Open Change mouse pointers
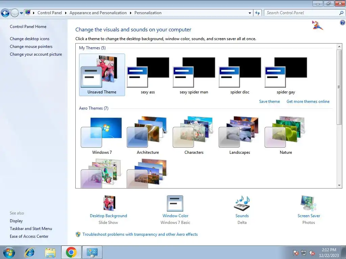This screenshot has height=259, width=346. click(31, 47)
